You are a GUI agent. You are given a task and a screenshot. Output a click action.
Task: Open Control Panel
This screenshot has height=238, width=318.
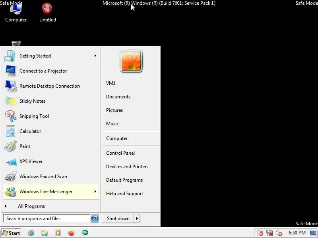[x=120, y=153]
